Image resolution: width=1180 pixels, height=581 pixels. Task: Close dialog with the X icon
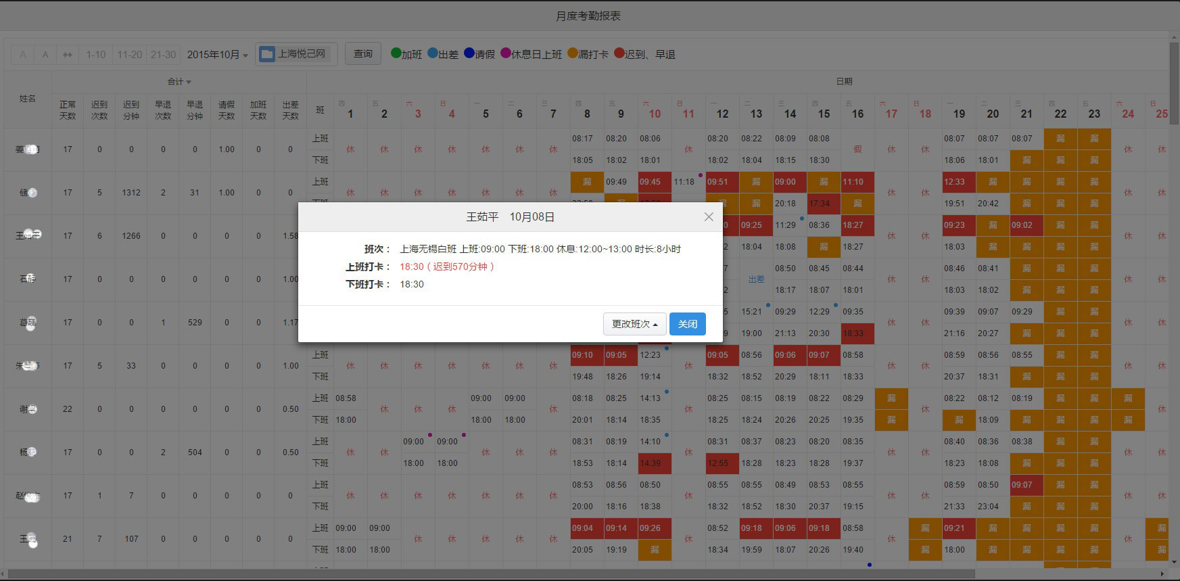pyautogui.click(x=709, y=216)
